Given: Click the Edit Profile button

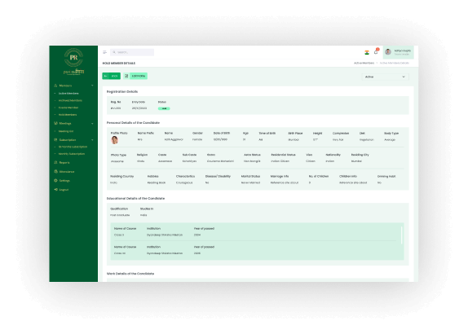Looking at the screenshot, I should [x=135, y=76].
